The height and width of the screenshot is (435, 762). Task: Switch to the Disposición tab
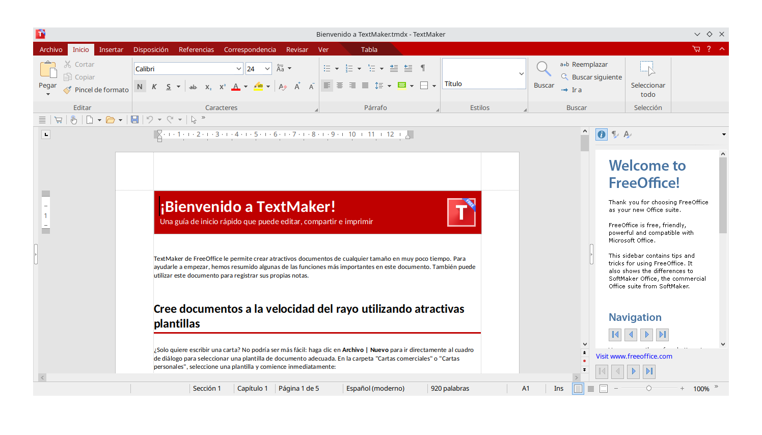point(151,49)
